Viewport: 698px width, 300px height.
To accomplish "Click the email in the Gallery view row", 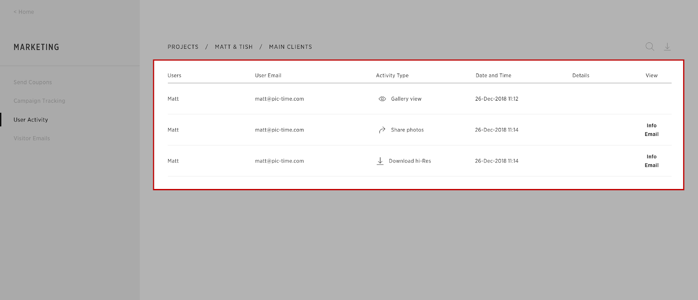I will (x=280, y=99).
